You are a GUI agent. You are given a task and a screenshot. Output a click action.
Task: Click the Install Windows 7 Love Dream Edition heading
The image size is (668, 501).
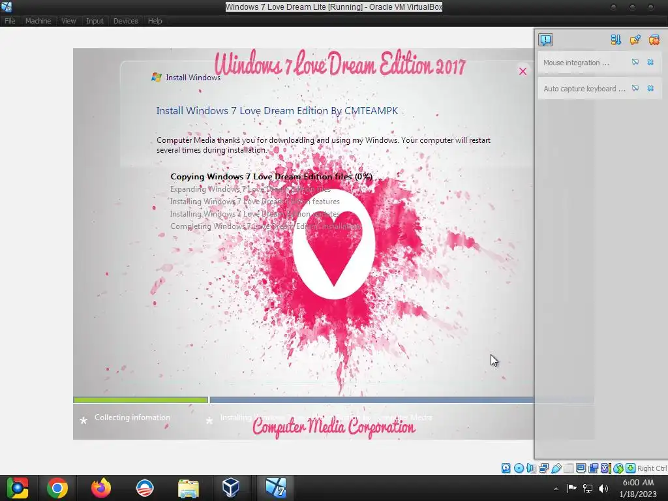pyautogui.click(x=277, y=111)
